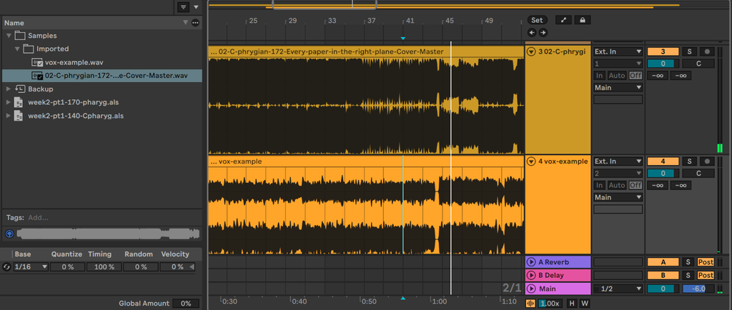Open track 3 Ext. In dropdown

tap(618, 51)
